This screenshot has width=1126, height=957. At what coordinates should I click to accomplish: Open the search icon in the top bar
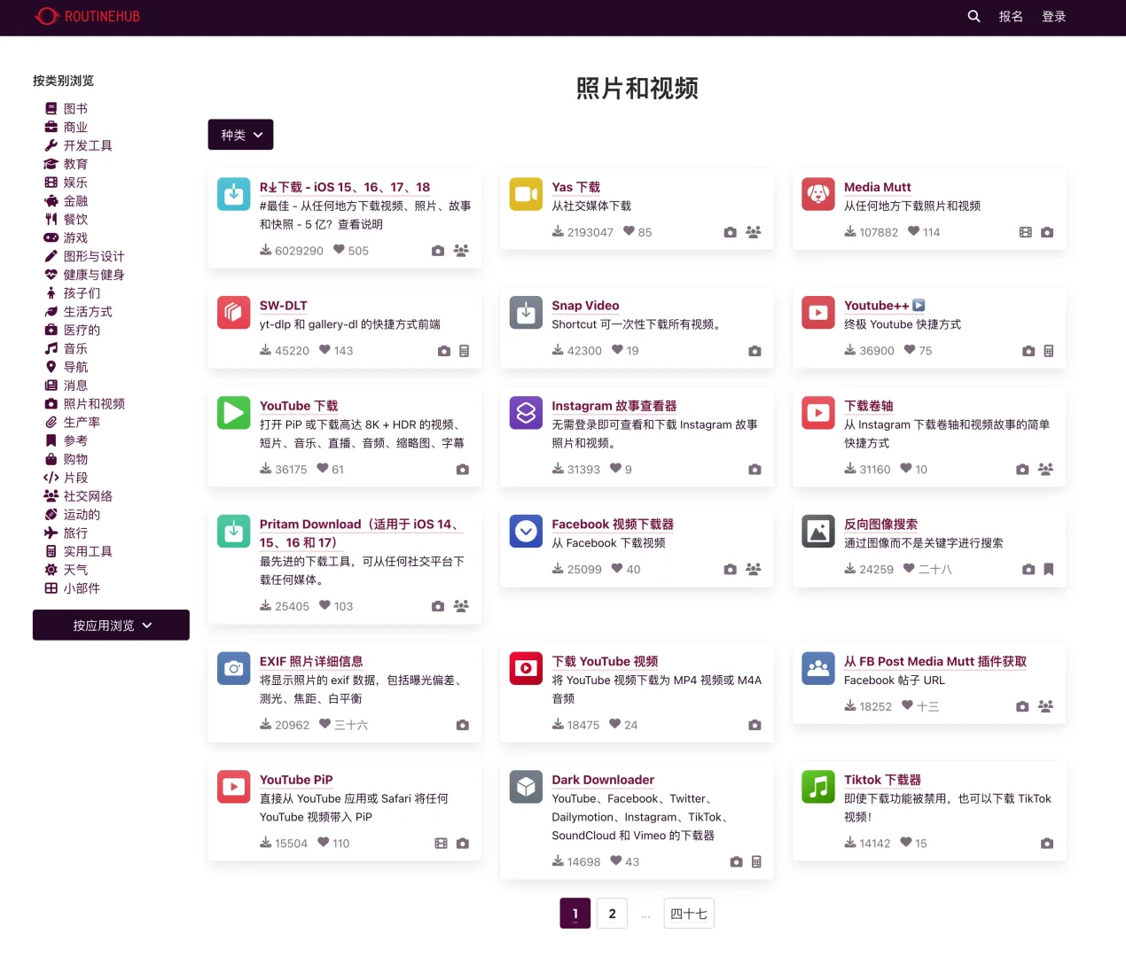tap(973, 16)
